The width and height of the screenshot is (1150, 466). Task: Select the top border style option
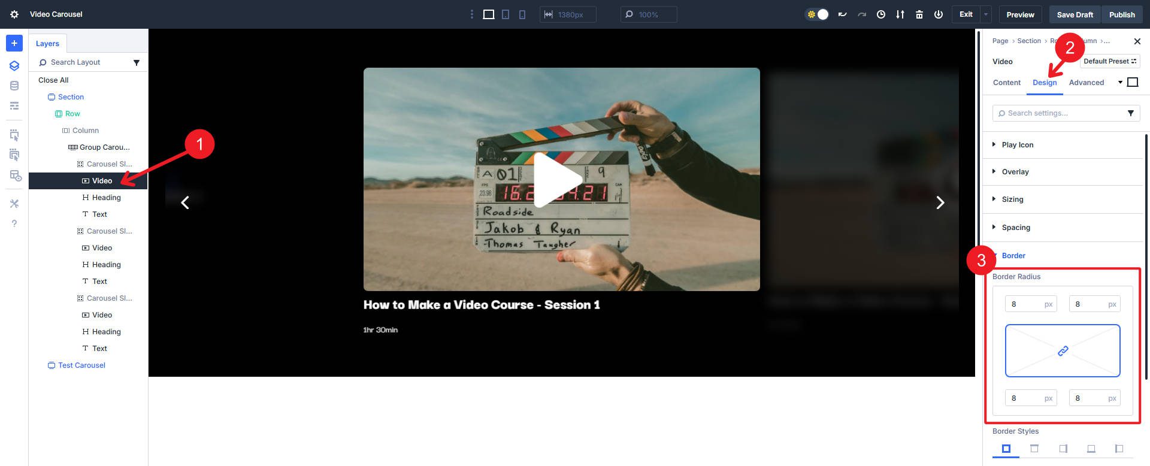pos(1034,449)
